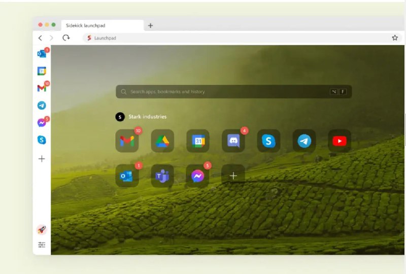406x274 pixels.
Task: Open Google Calendar in the left sidebar
Action: (x=42, y=71)
